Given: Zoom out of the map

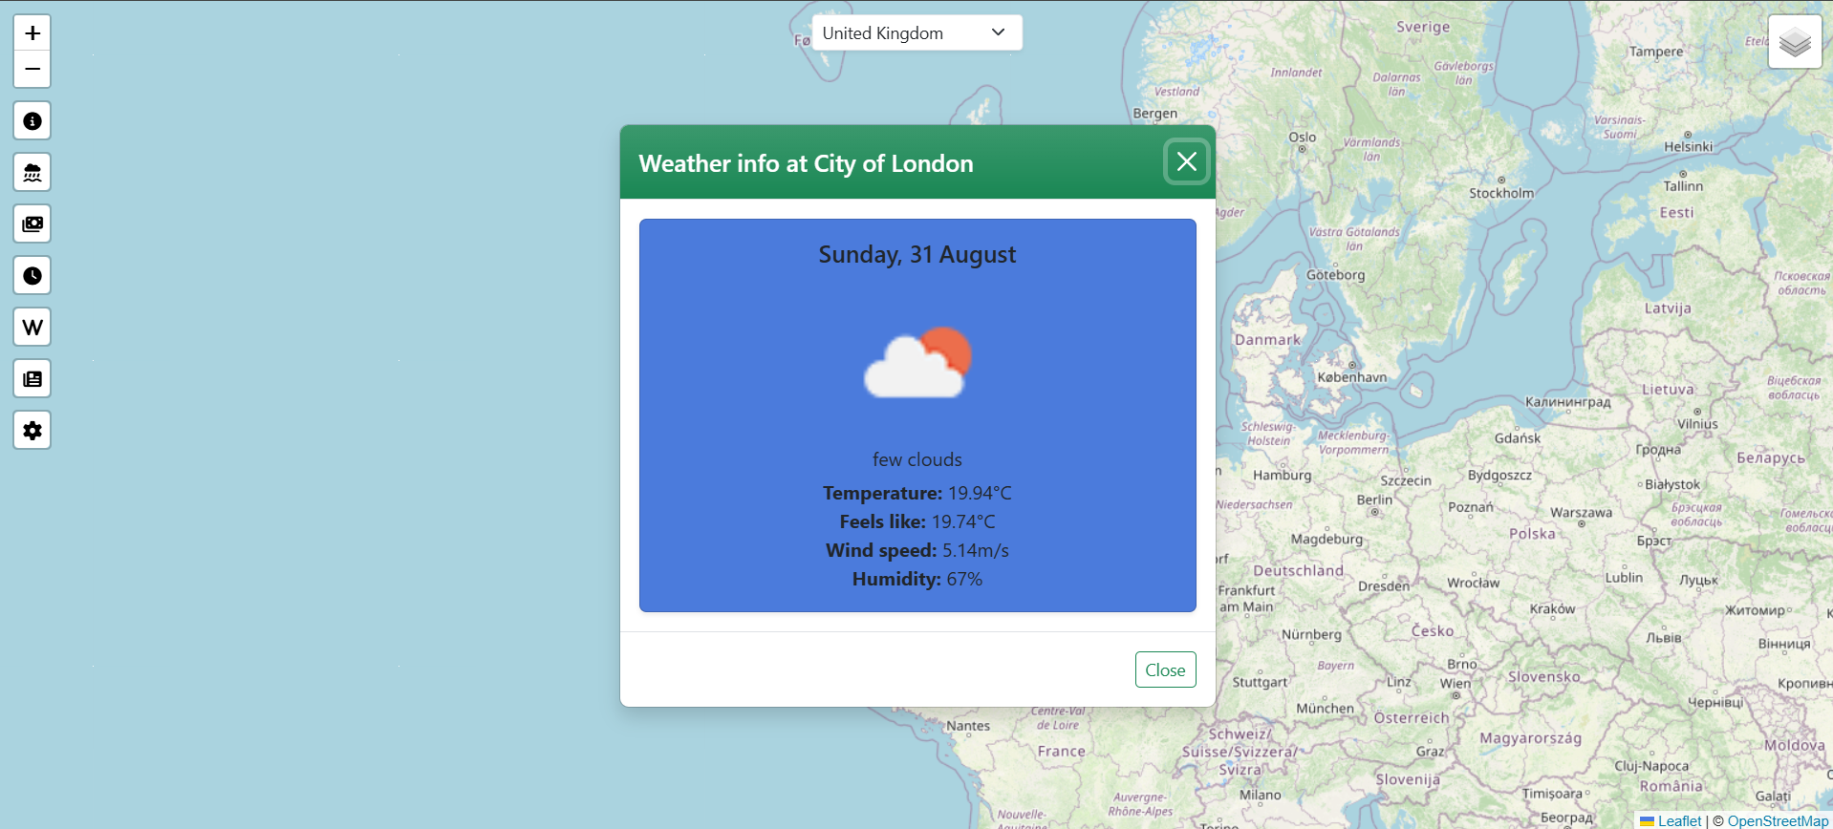Looking at the screenshot, I should click(x=32, y=70).
